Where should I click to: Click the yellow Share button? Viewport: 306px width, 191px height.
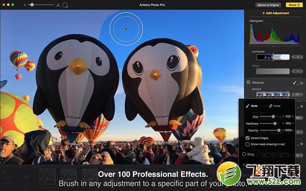(294, 5)
